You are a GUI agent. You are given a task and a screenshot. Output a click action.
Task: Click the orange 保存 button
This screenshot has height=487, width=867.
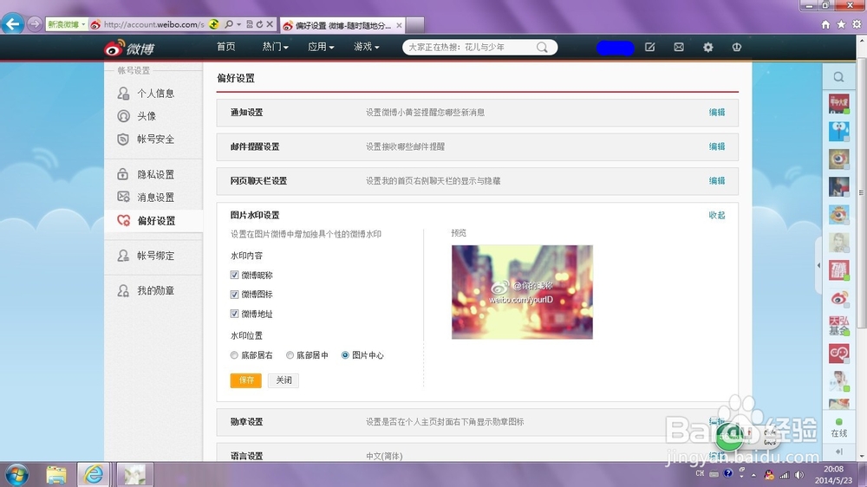245,380
